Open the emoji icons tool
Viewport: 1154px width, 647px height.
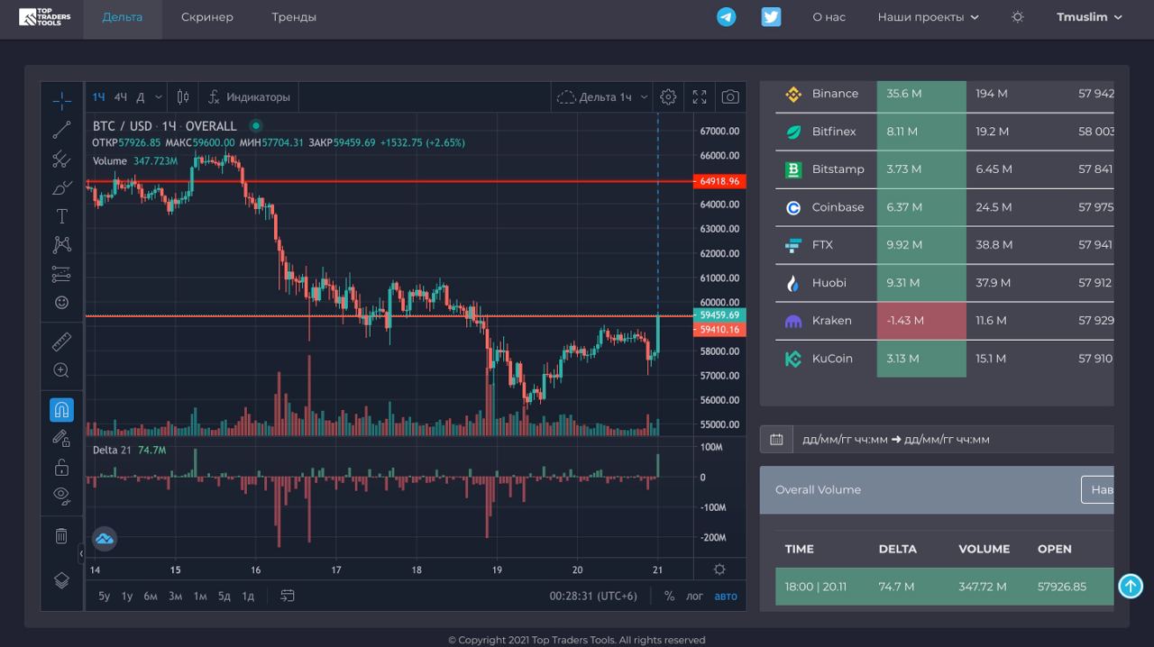pyautogui.click(x=61, y=303)
